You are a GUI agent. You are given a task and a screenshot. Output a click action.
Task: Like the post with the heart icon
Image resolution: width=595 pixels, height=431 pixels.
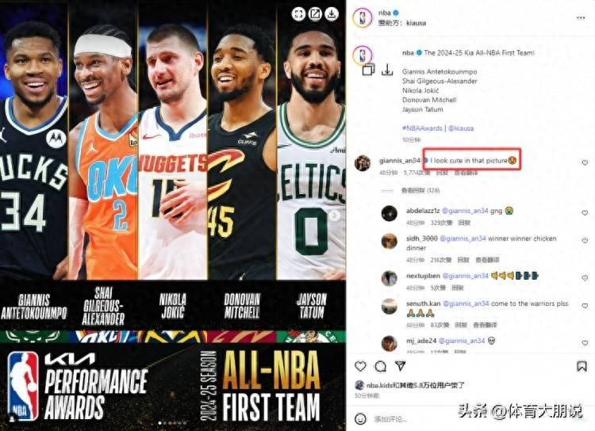click(360, 366)
